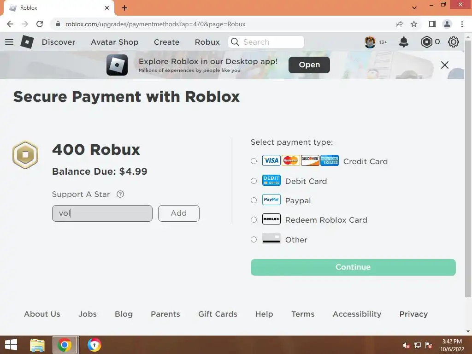The image size is (472, 354).
Task: Open the Robux balance hexagon icon
Action: click(x=426, y=42)
